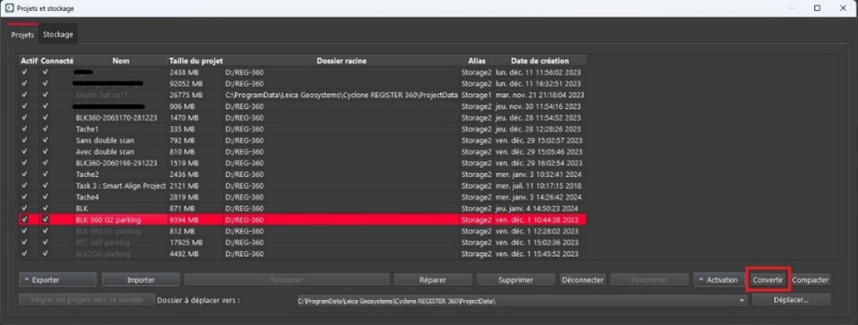The width and height of the screenshot is (858, 325).
Task: Toggle Connecté checkbox for Tache1 project
Action: tap(45, 129)
